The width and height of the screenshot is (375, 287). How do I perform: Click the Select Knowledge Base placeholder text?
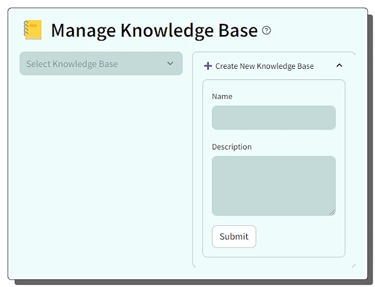pyautogui.click(x=72, y=64)
